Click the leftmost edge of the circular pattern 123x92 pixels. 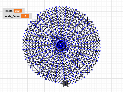click(x=23, y=44)
